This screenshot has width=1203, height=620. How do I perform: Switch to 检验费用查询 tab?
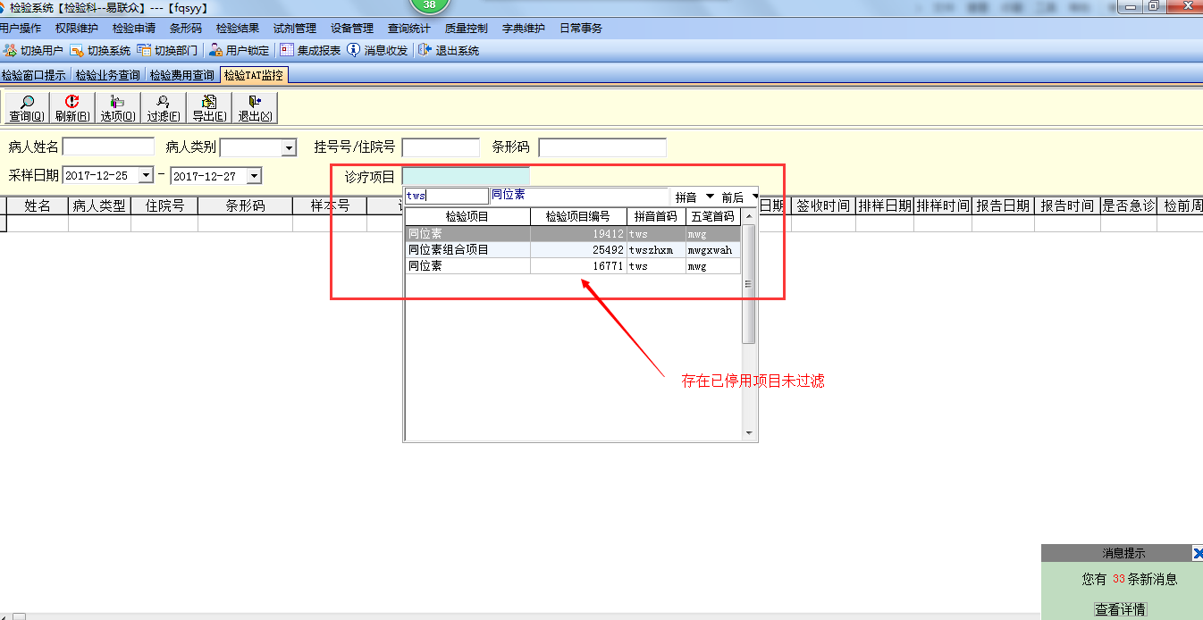[182, 76]
